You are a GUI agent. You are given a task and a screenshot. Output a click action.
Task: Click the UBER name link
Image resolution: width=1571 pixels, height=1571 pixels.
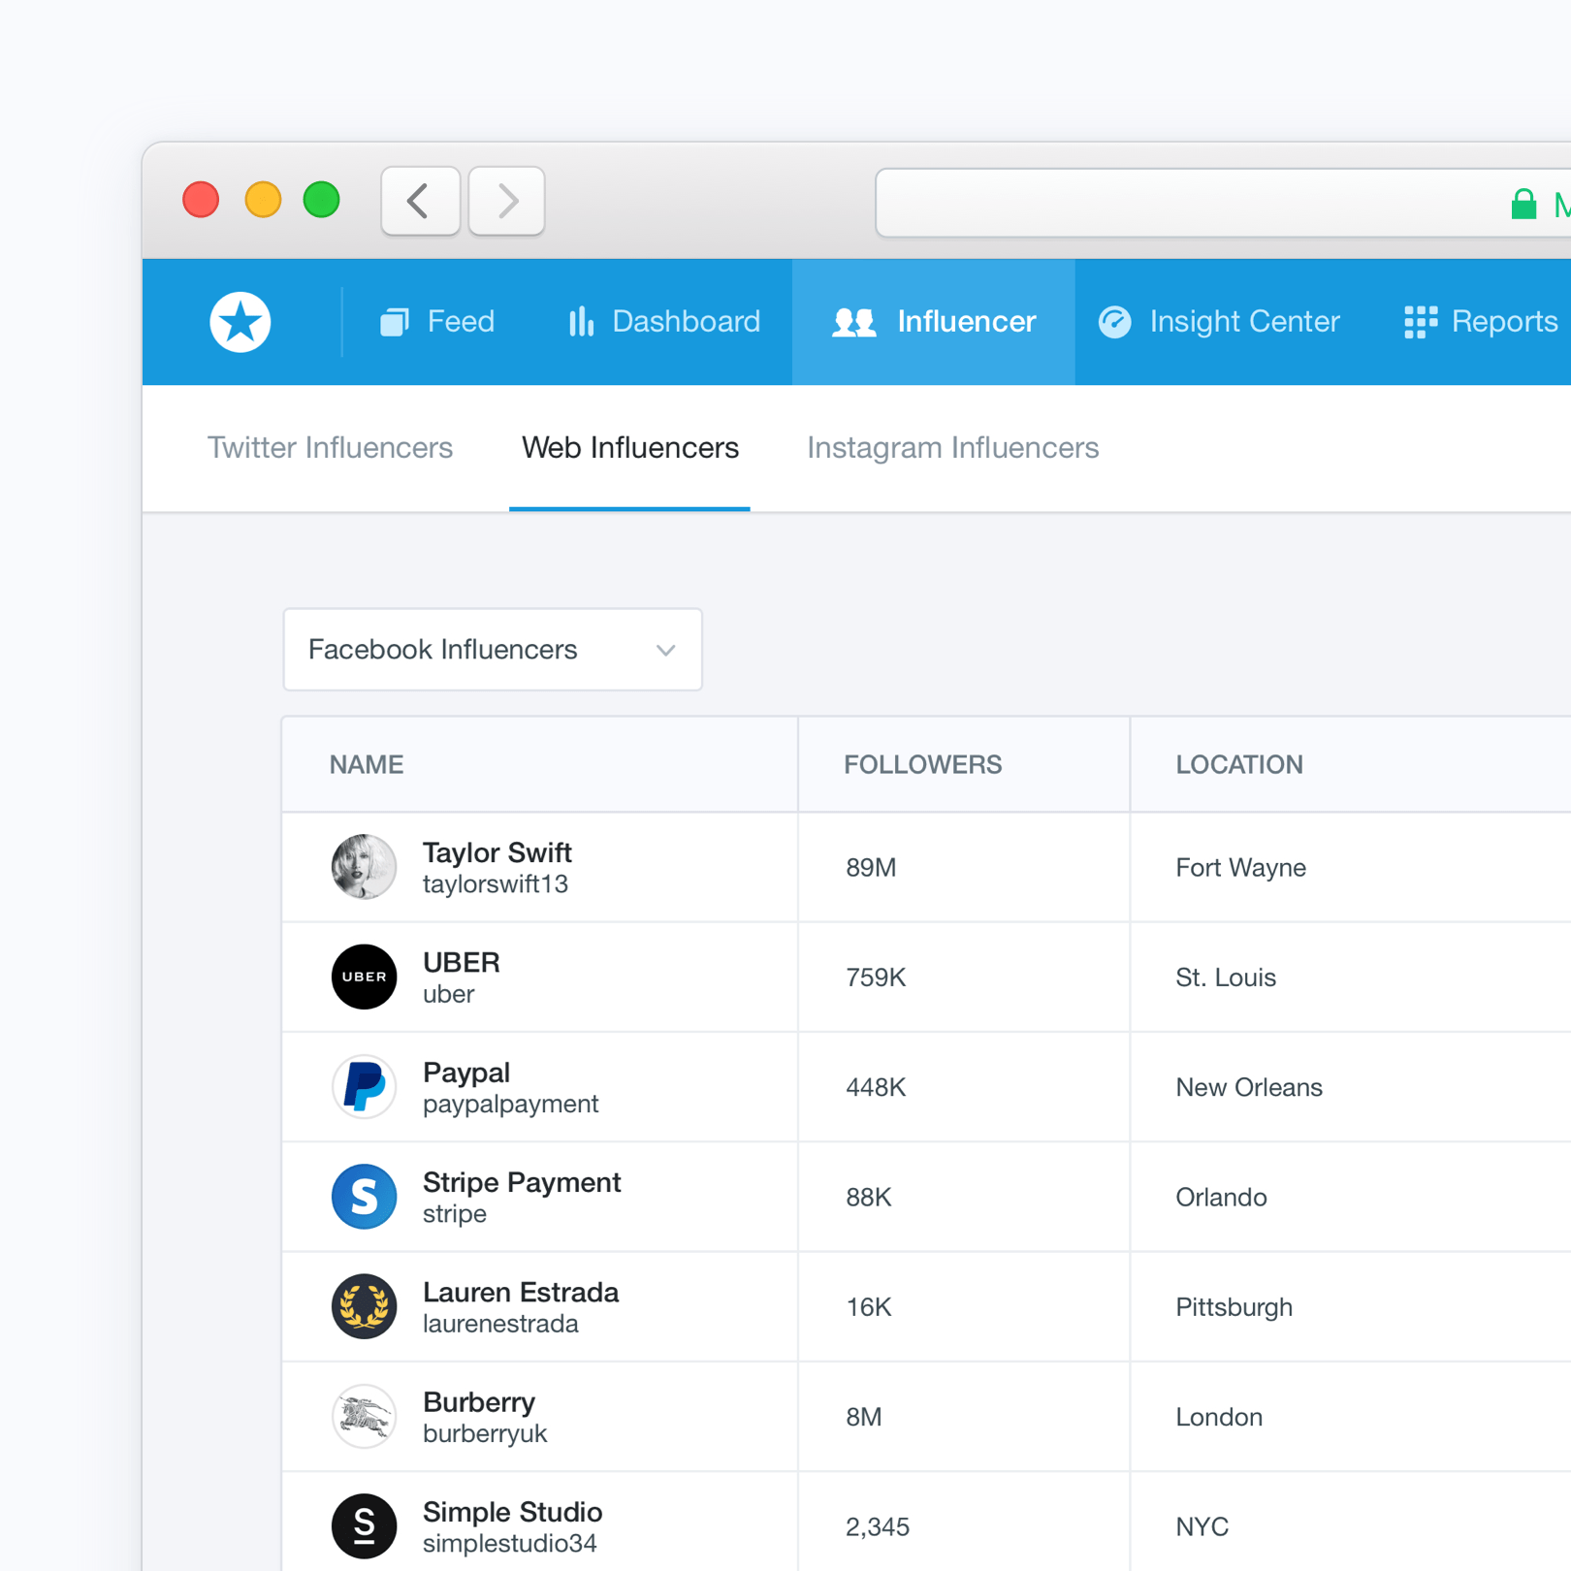[x=462, y=962]
